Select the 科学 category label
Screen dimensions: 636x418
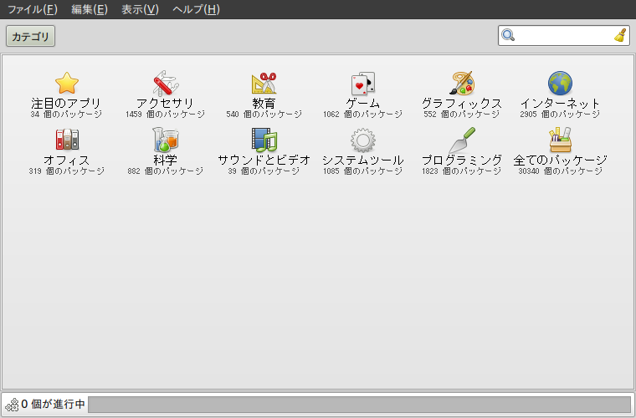166,160
